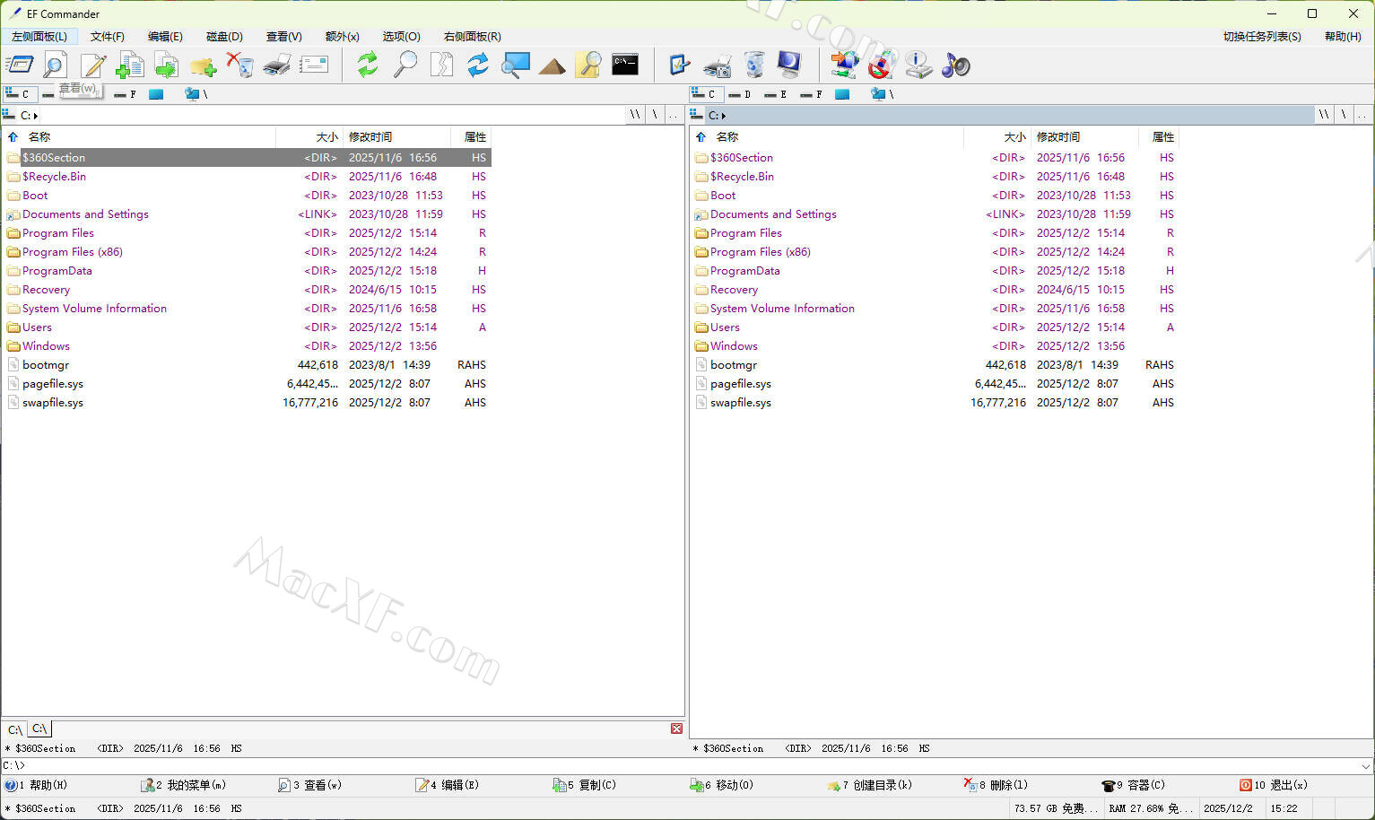This screenshot has width=1375, height=820.
Task: Open the 选项(O) menu
Action: [x=401, y=37]
